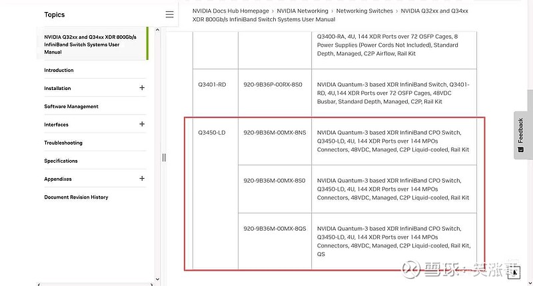Viewport: 533px width, 286px height.
Task: Expand the Interfaces section
Action: coord(142,124)
